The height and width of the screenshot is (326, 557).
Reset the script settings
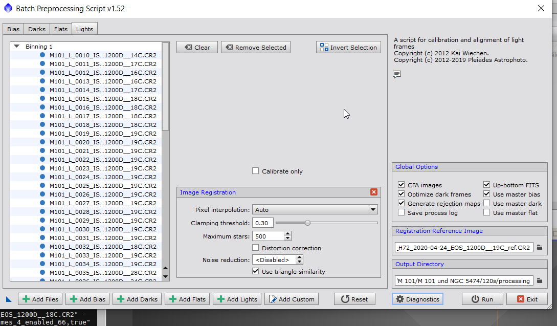354,299
